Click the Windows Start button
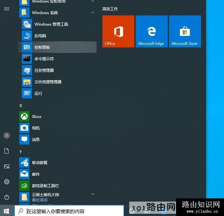The image size is (224, 216). pos(6,211)
